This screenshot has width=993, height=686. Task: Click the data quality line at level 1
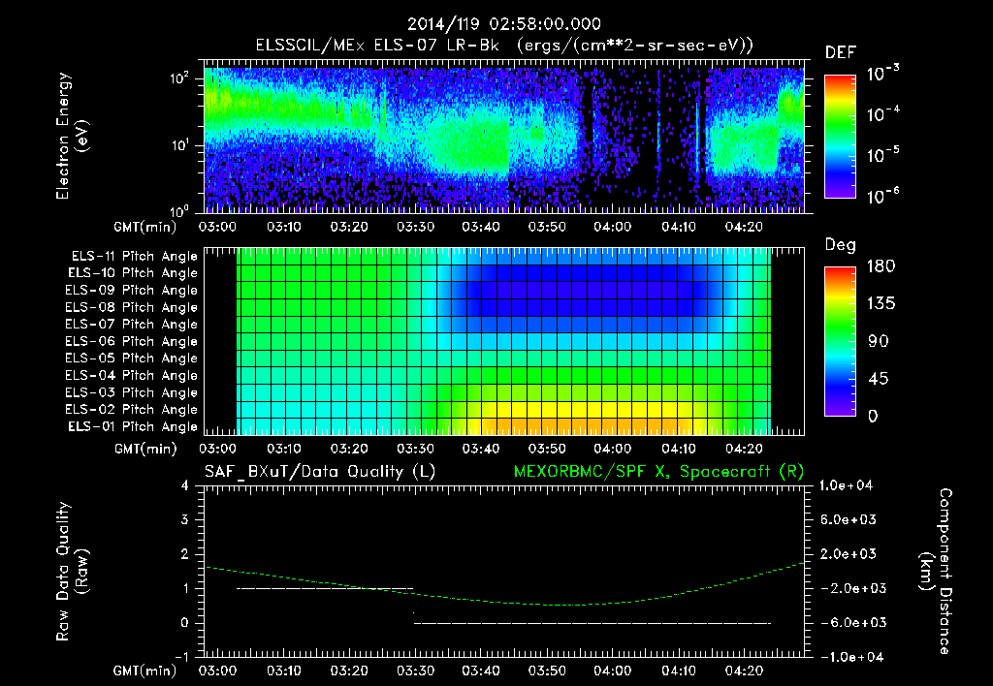(324, 588)
